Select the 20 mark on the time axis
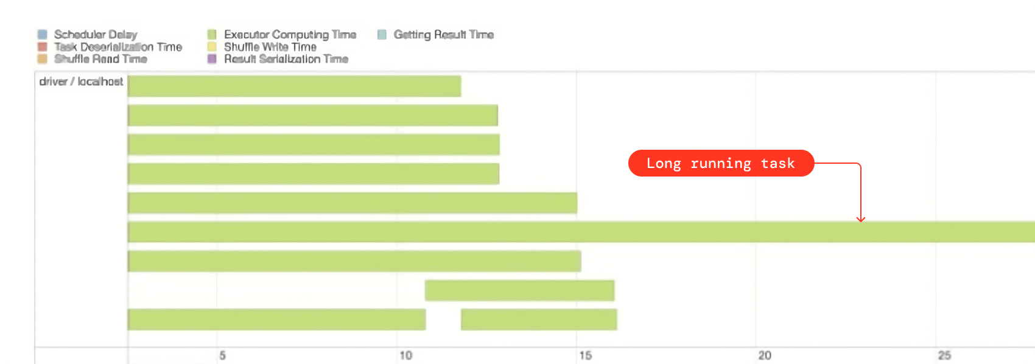Viewport: 1035px width, 364px height. click(x=765, y=355)
